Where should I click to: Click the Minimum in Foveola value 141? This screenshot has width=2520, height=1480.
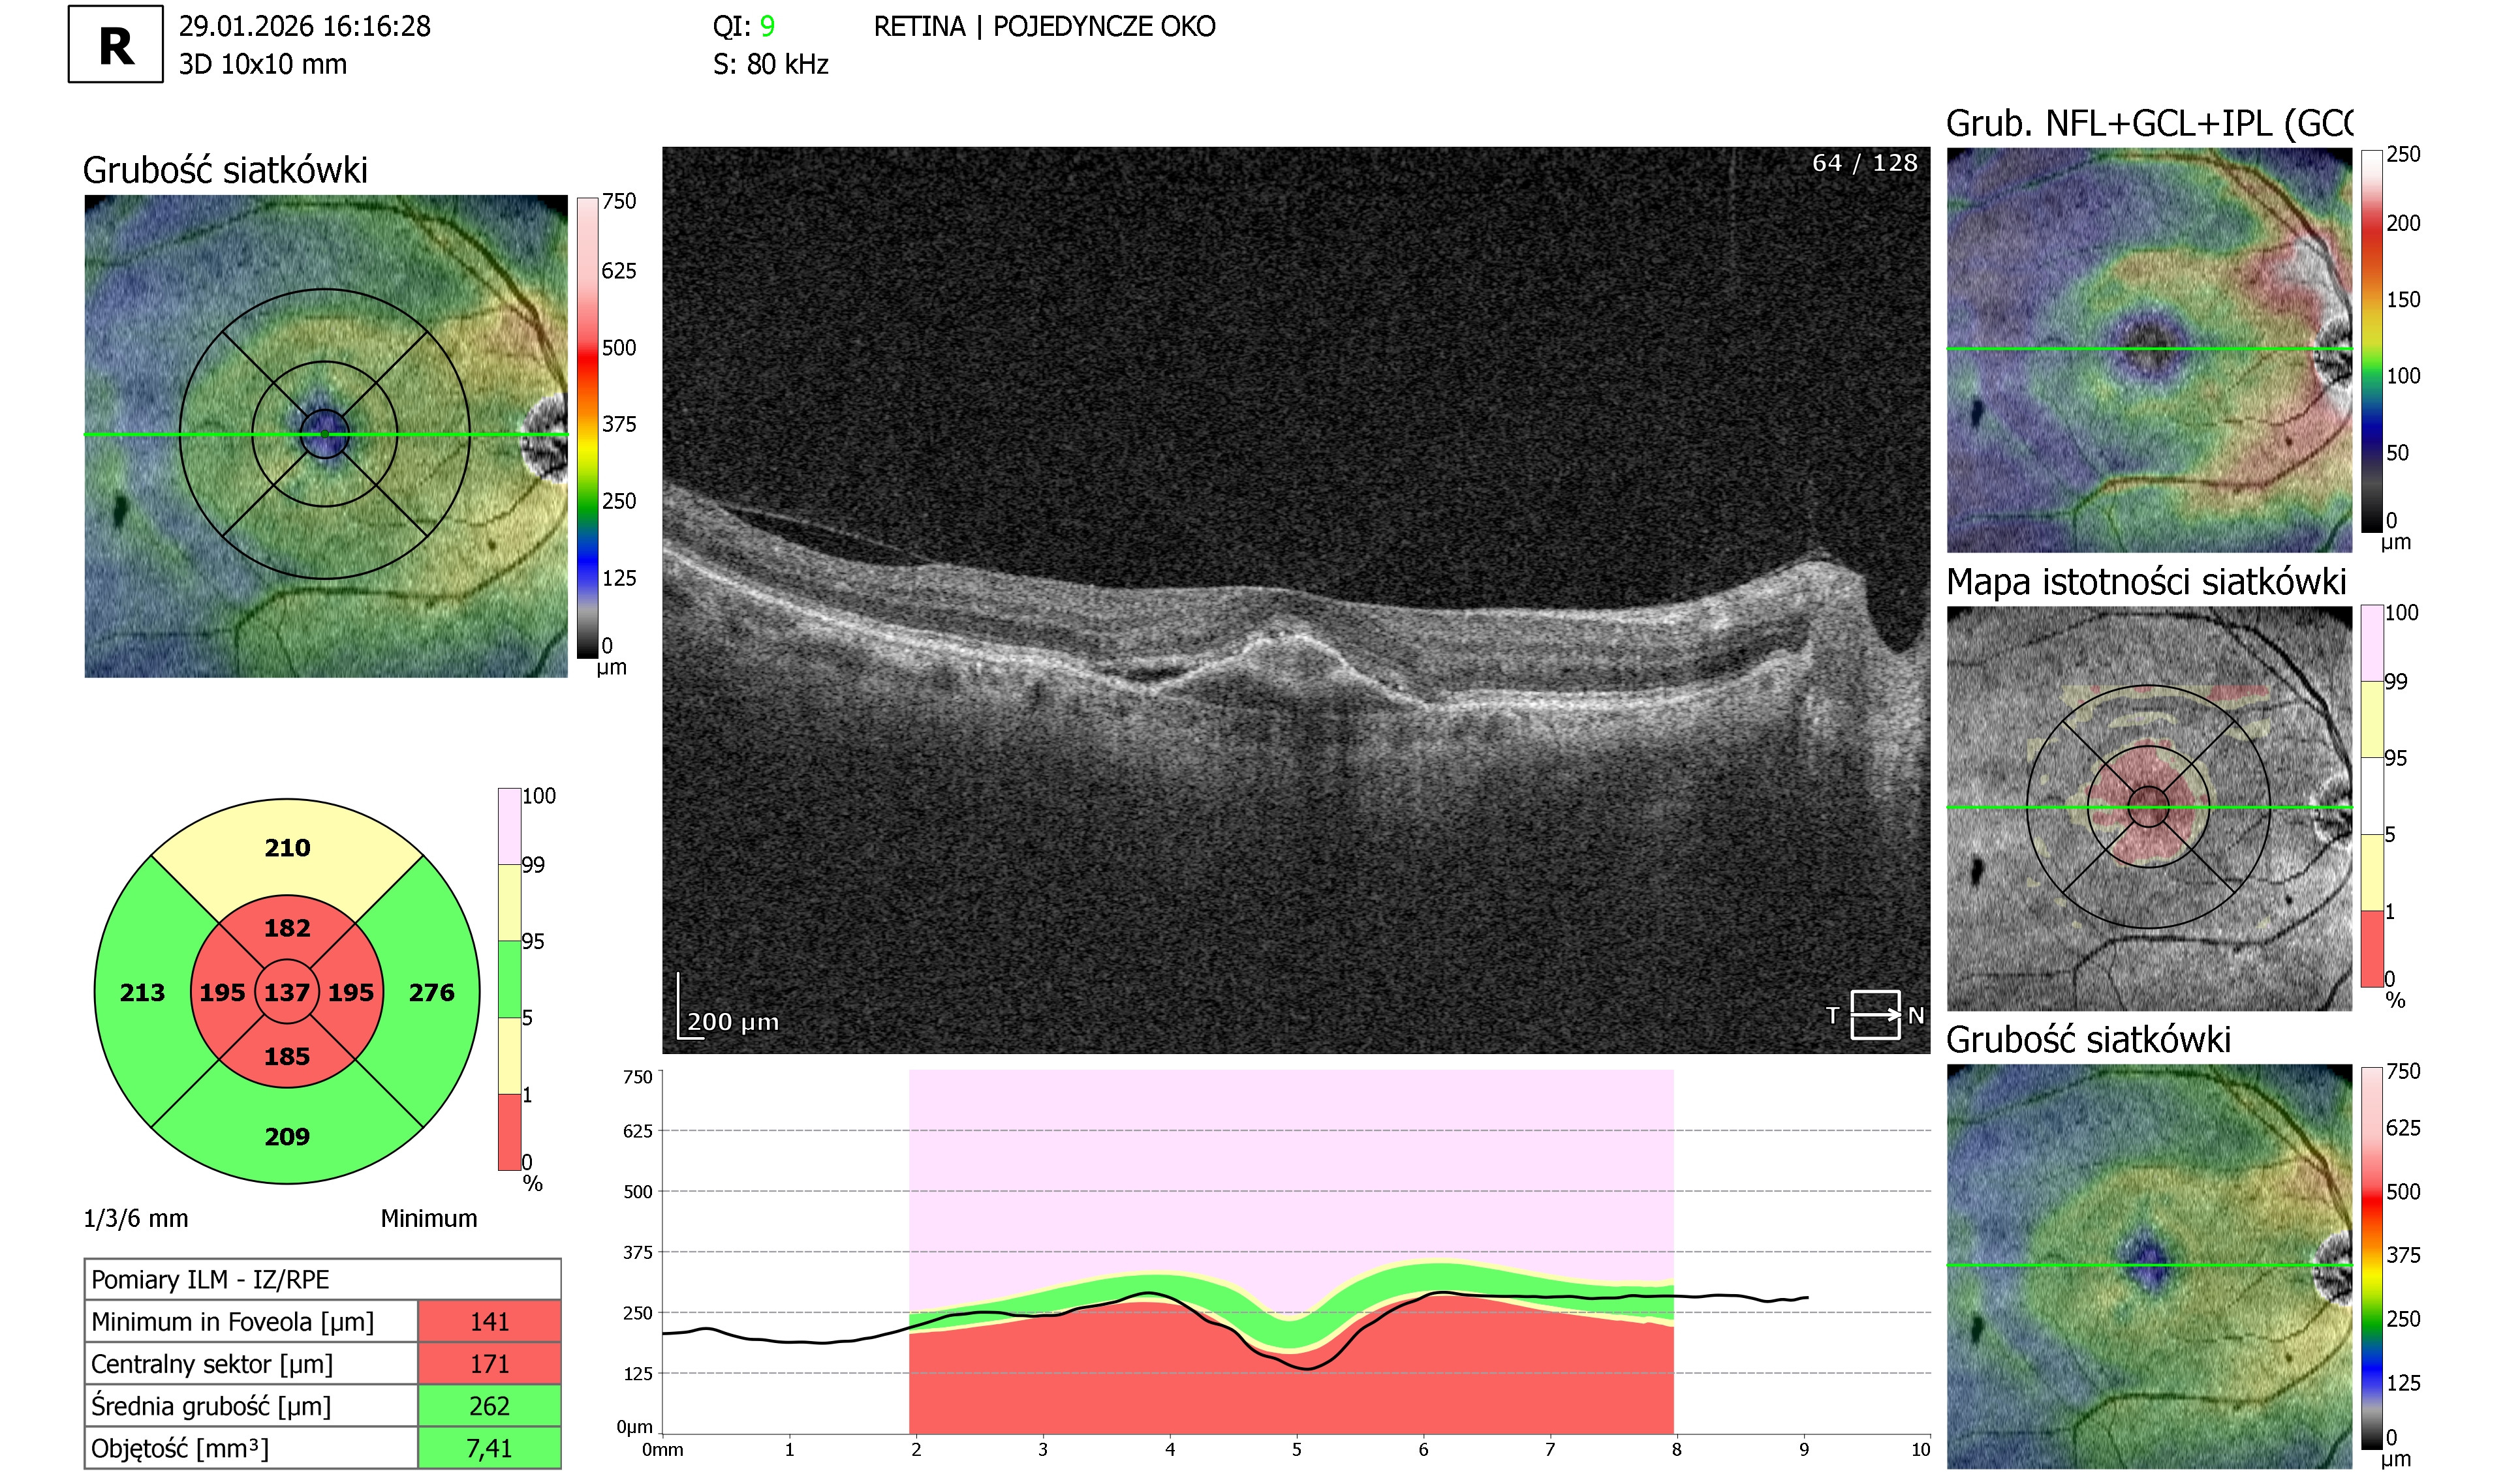[x=489, y=1321]
